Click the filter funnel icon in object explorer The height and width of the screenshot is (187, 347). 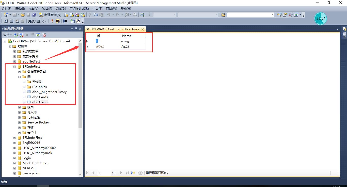tap(33, 35)
